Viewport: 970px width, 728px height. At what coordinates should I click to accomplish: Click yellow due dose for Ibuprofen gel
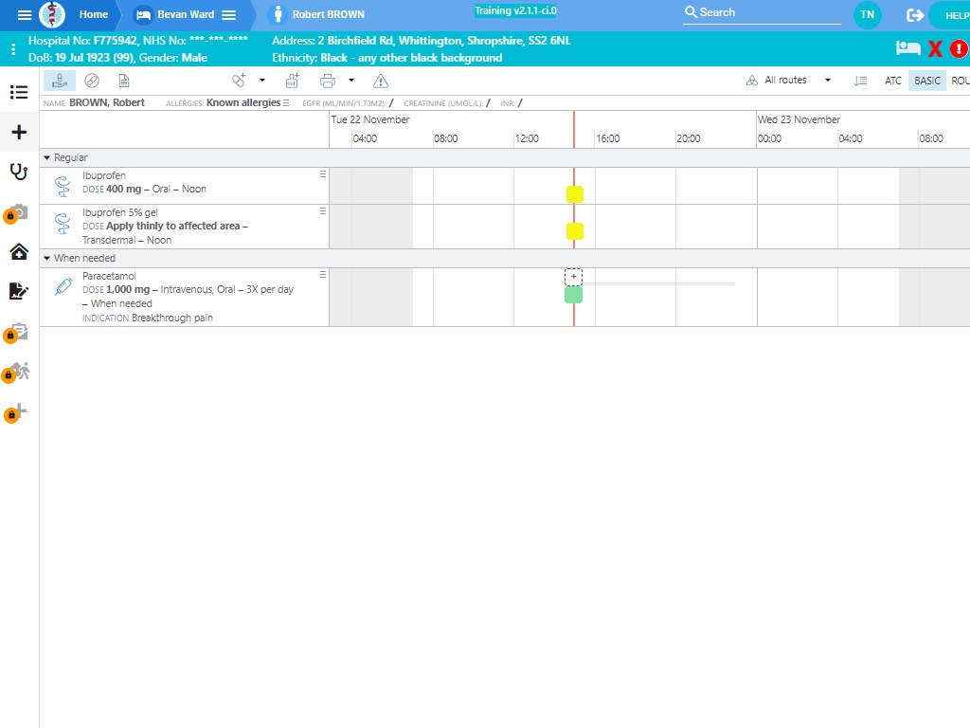(575, 231)
